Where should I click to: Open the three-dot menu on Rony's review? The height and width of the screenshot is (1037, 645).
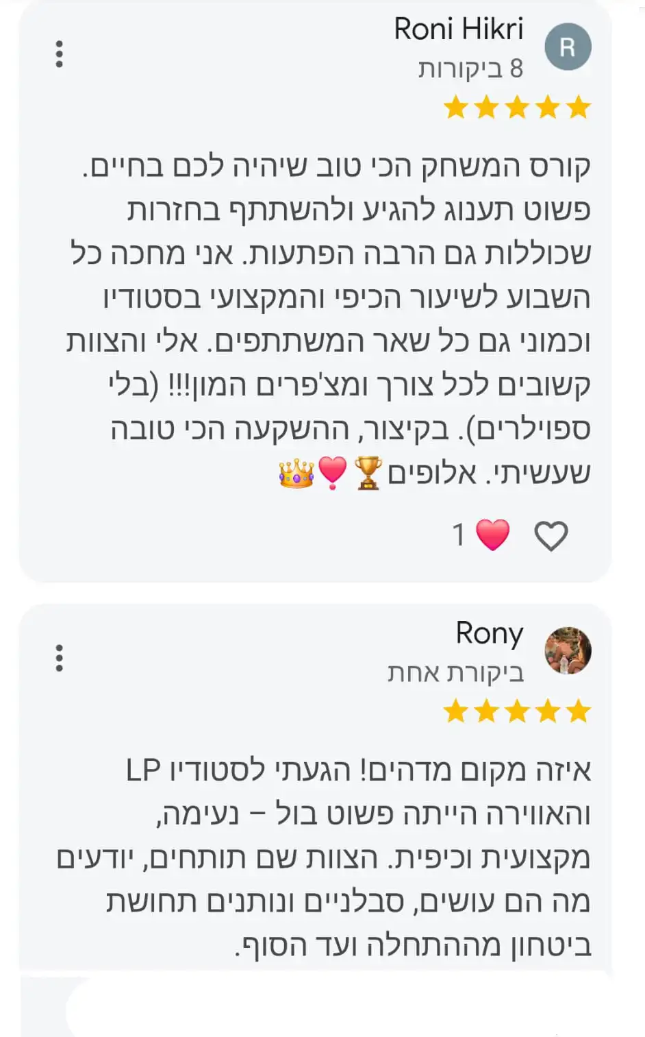(60, 658)
